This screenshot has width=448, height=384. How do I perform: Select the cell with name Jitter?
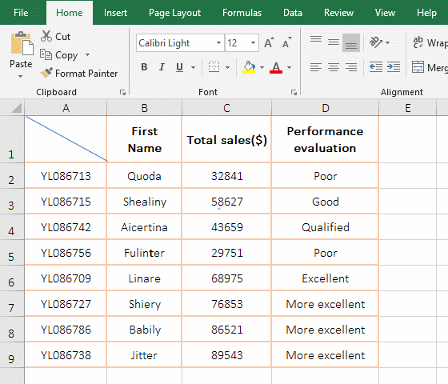(x=144, y=355)
